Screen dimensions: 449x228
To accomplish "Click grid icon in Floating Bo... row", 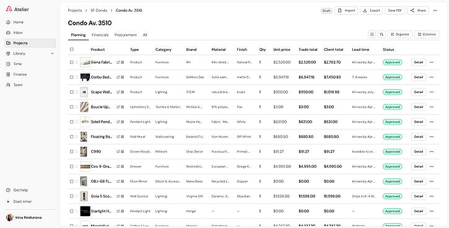I will click(x=122, y=137).
